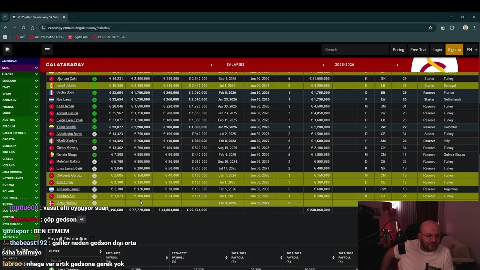Open the GALATASARAY club selector dropdown
The width and height of the screenshot is (480, 270).
pyautogui.click(x=129, y=64)
